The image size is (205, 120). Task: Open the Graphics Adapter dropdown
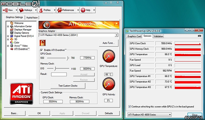tap(116, 35)
